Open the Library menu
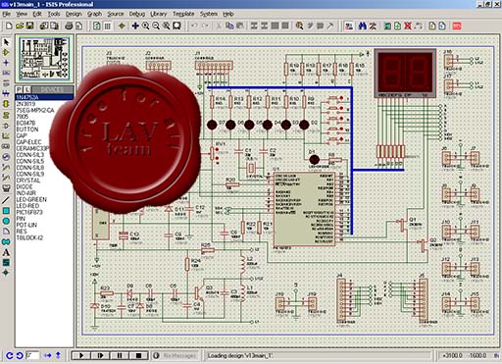502x364 pixels. click(x=159, y=14)
